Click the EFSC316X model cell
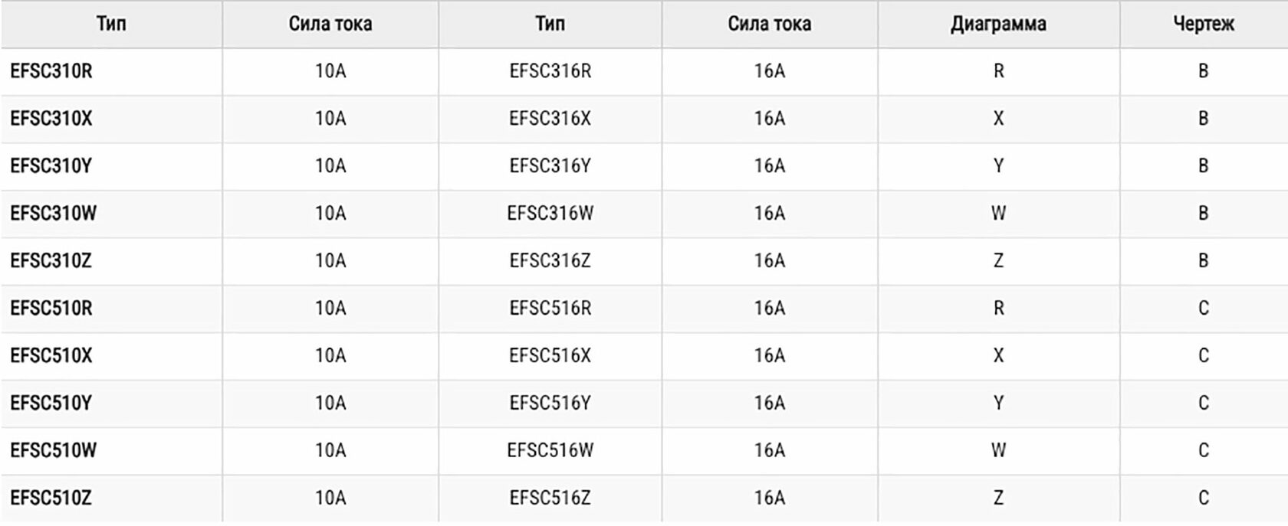The image size is (1288, 526). (x=550, y=119)
